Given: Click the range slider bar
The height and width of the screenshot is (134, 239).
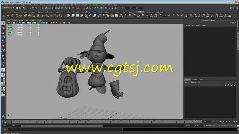Looking at the screenshot, I should click(x=62, y=126).
